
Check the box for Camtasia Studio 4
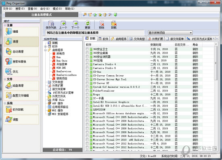pos(87,64)
